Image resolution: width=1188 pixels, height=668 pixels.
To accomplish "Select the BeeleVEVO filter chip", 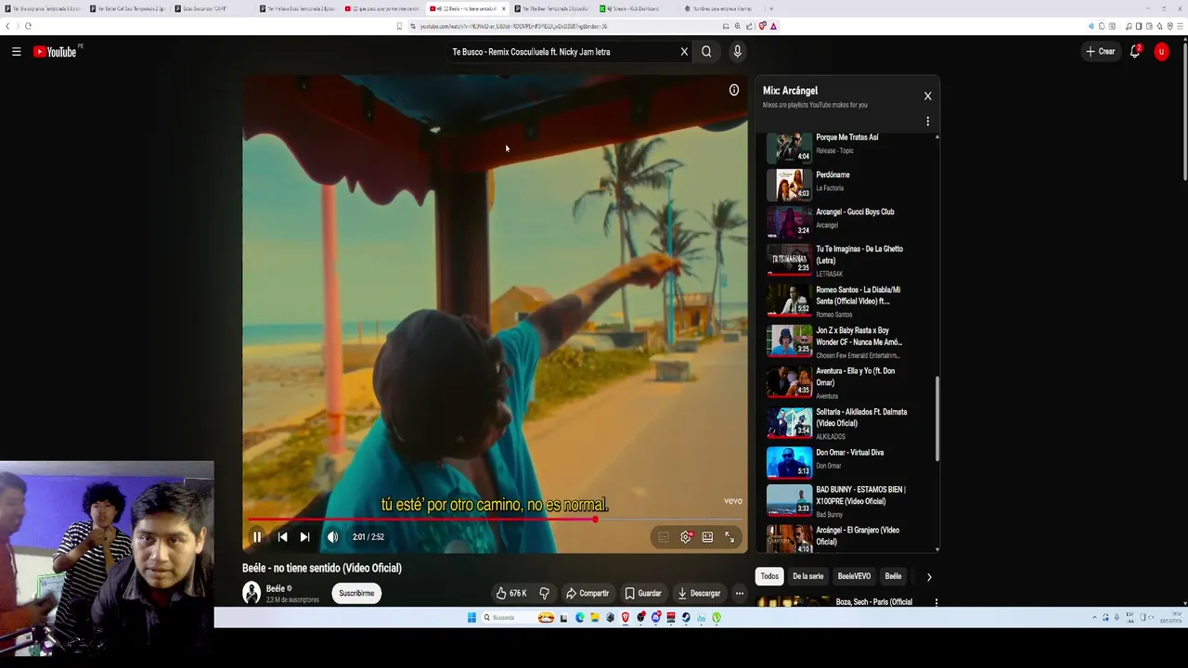I will point(854,576).
